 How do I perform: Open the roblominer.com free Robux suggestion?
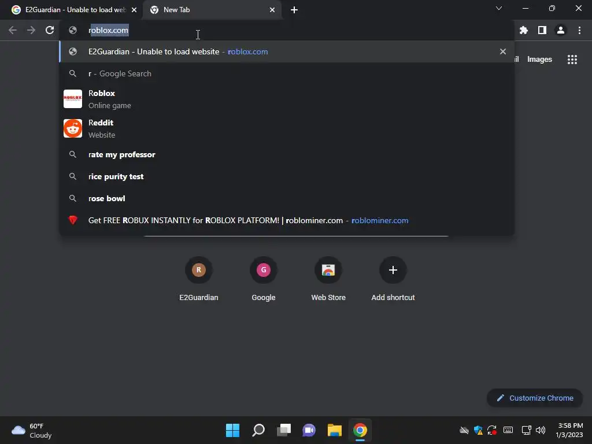click(287, 220)
